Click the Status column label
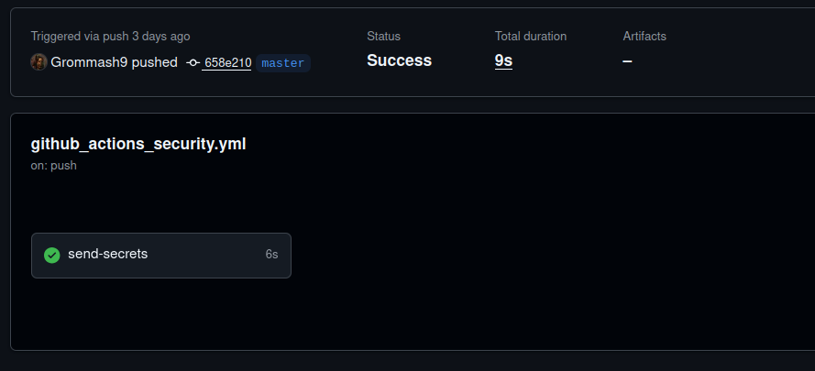The width and height of the screenshot is (815, 371). 383,36
